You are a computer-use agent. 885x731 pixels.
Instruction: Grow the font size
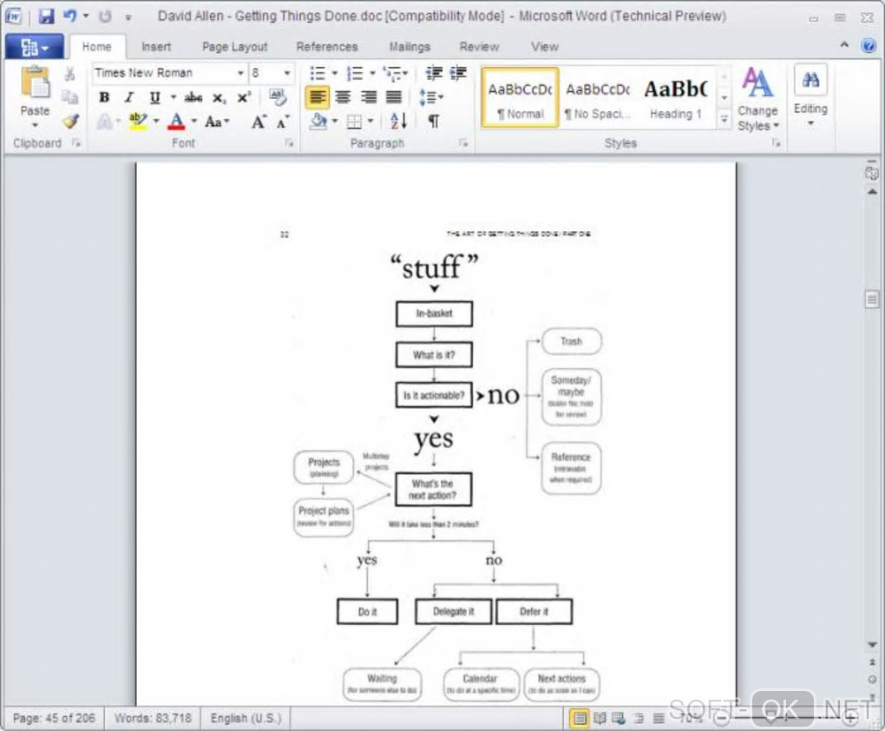click(x=258, y=122)
